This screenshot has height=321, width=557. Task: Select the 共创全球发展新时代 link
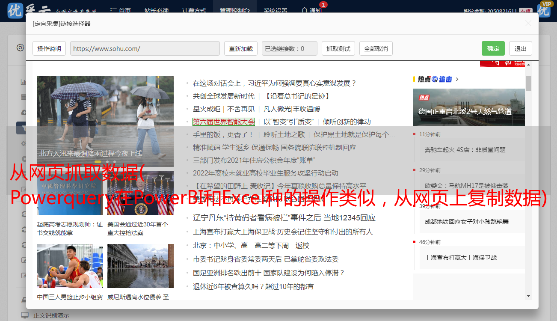point(224,96)
